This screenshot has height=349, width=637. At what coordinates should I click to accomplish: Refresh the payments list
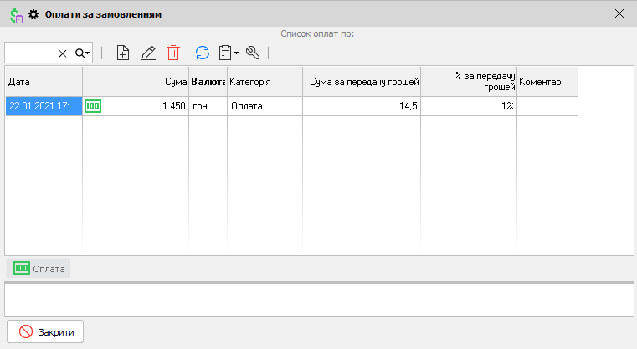(202, 53)
